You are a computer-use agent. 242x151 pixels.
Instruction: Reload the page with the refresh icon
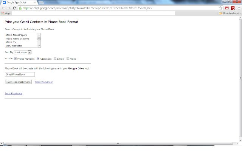14,8
